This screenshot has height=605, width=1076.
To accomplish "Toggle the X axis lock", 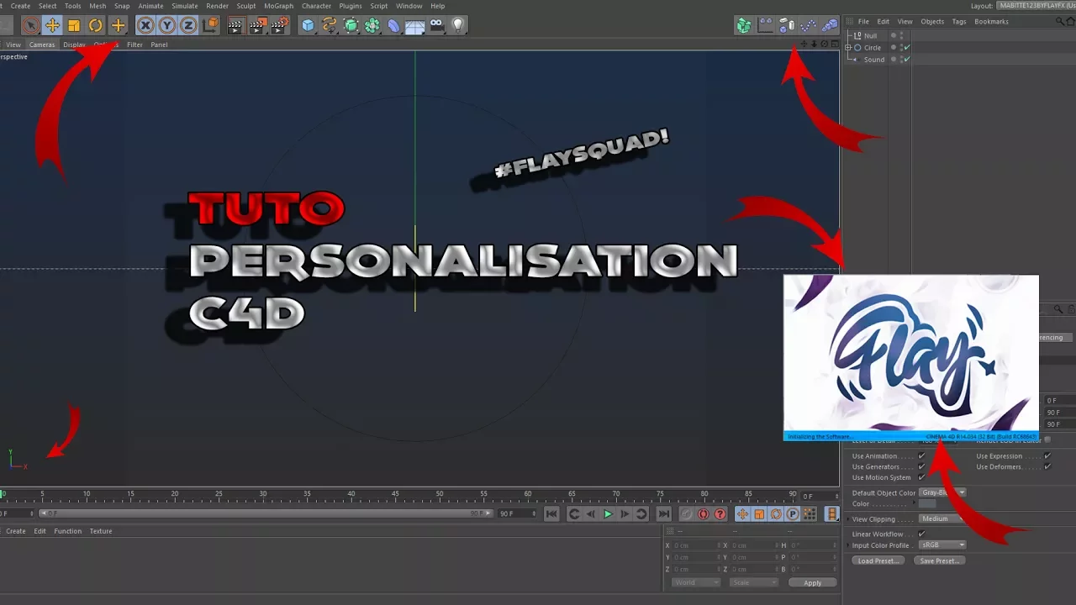I will click(x=146, y=25).
